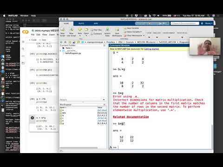Switch to the HOME tab

pyautogui.click(x=66, y=23)
